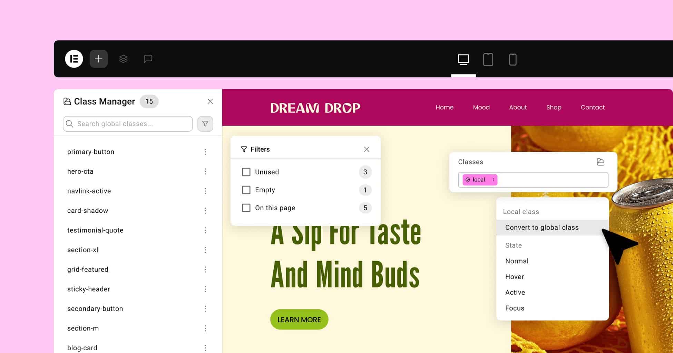Enable the Empty filter checkbox
This screenshot has height=353, width=673.
[246, 190]
